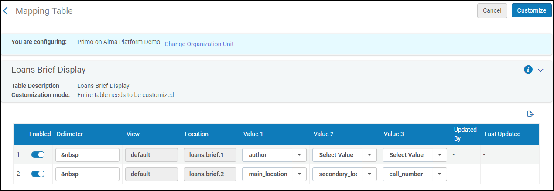Click the Location column header
Viewport: 554px width, 191px height.
(196, 134)
